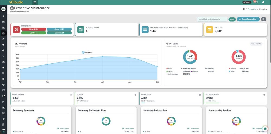Hide Legend in Summary By Assets

coord(63,129)
